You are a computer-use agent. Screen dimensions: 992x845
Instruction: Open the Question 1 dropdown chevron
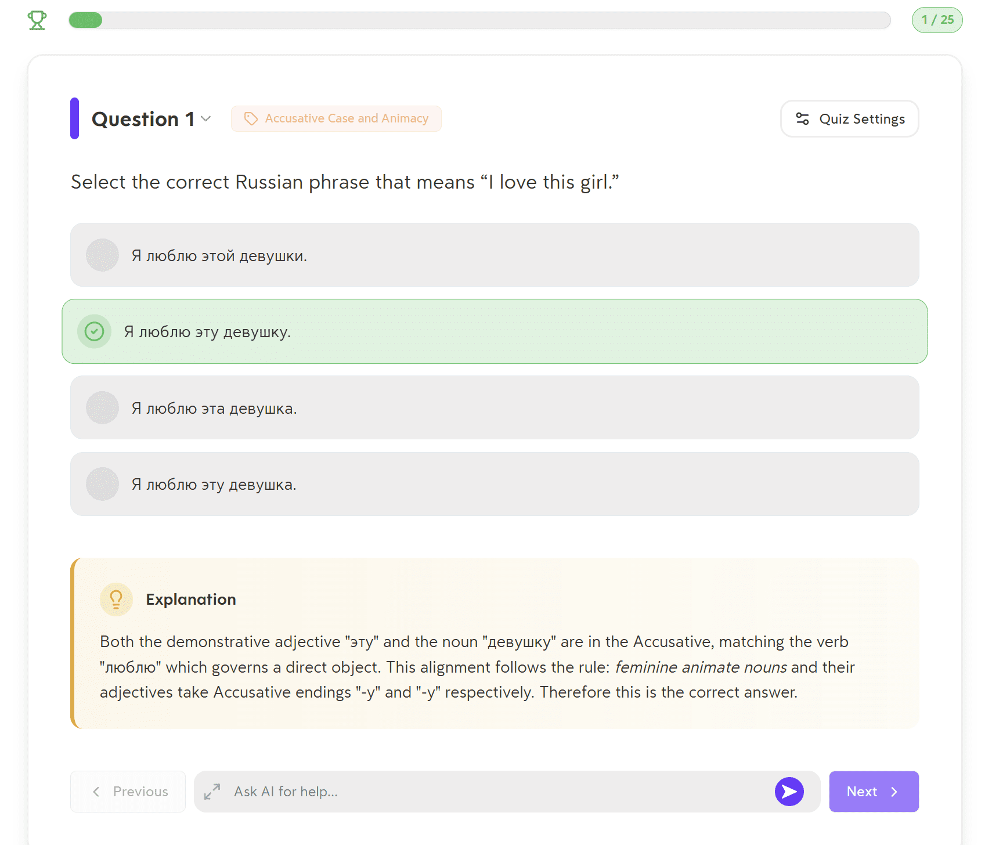(206, 118)
